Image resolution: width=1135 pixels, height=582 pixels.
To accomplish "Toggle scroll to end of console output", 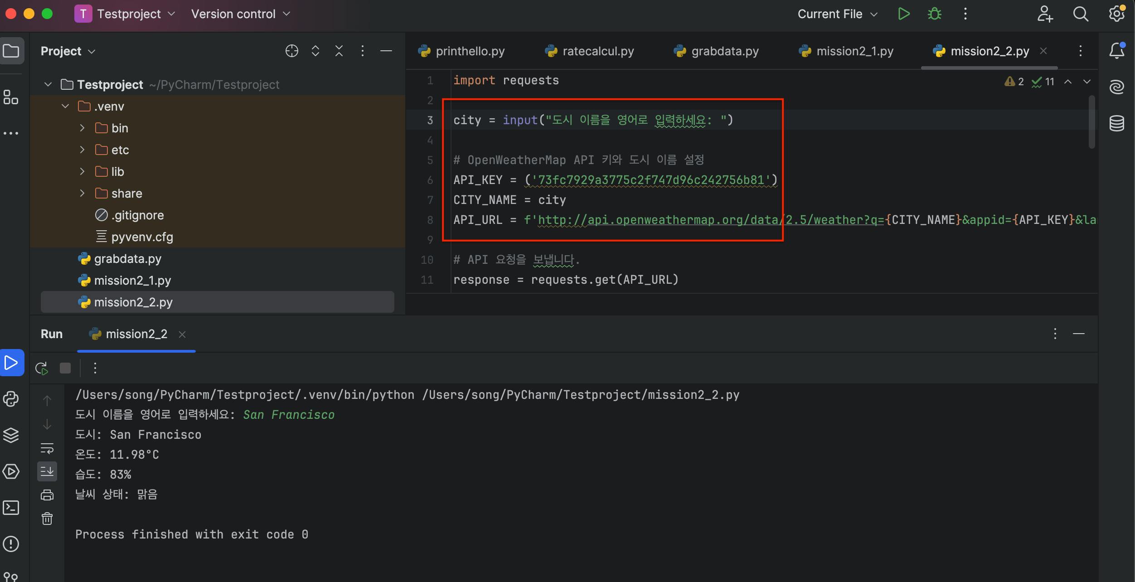I will tap(47, 471).
